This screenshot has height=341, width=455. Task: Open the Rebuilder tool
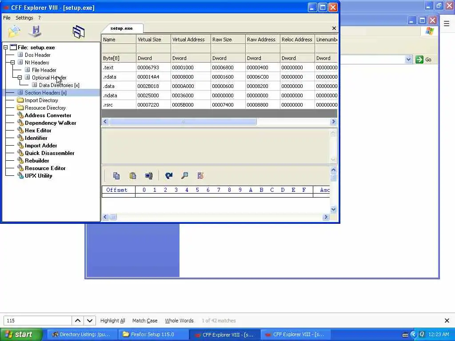(x=37, y=161)
